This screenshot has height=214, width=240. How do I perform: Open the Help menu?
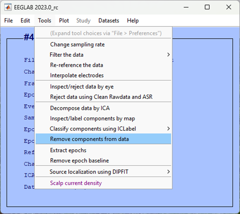click(x=133, y=20)
